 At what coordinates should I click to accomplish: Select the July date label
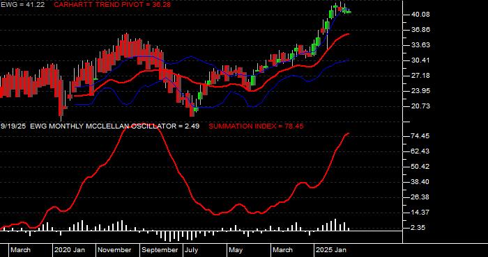tap(191, 250)
